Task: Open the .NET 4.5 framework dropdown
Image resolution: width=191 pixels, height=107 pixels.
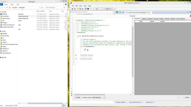Action: pos(109,9)
